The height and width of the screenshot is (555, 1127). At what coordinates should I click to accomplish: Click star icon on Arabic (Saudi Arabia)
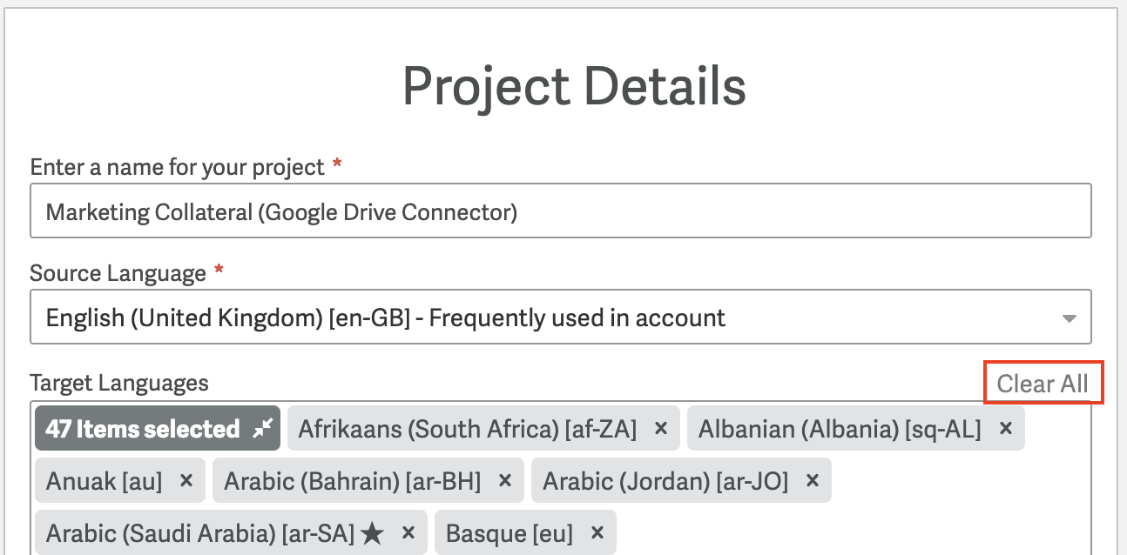click(x=372, y=533)
